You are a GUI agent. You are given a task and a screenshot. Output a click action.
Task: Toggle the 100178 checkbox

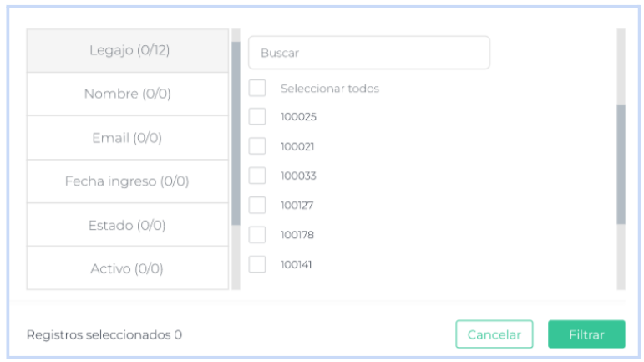(x=257, y=235)
